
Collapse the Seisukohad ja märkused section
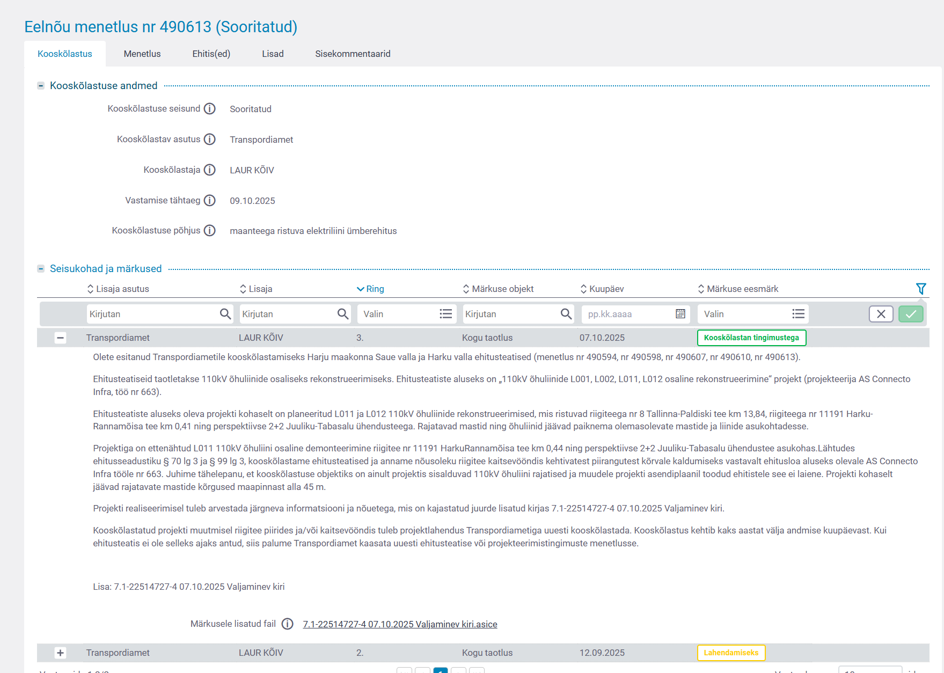[41, 269]
